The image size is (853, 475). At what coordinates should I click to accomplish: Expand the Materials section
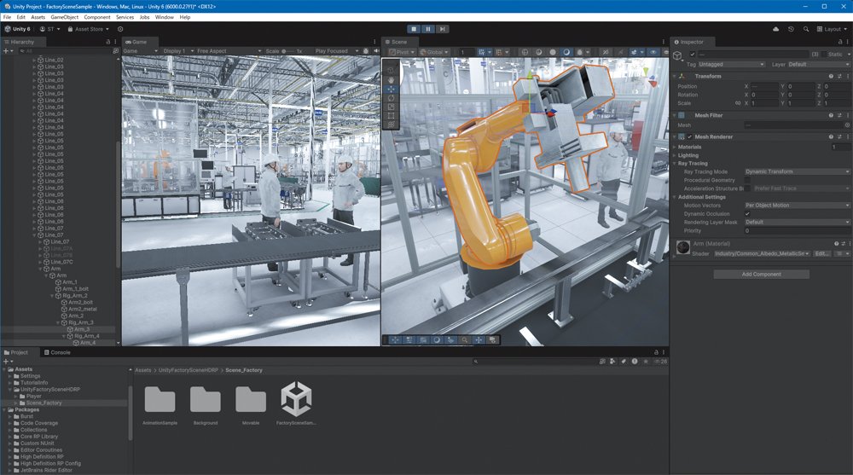675,147
